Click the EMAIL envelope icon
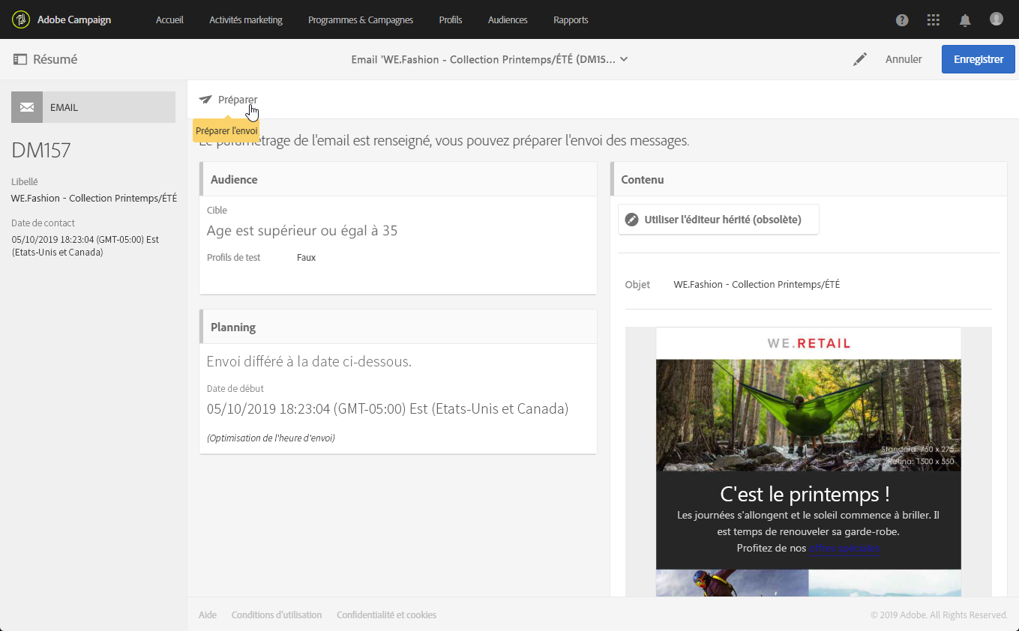The width and height of the screenshot is (1019, 631). pyautogui.click(x=27, y=107)
